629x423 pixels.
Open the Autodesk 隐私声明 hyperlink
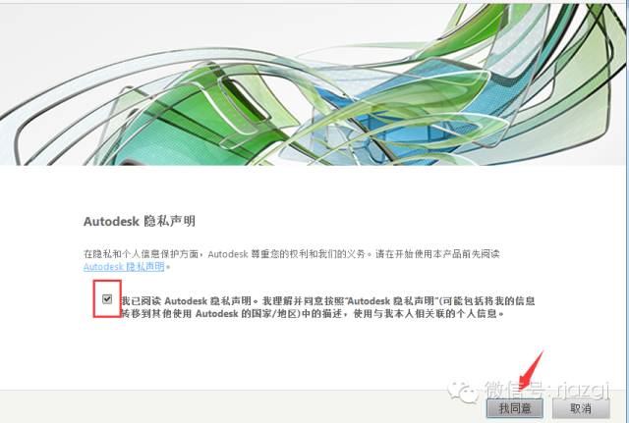point(124,267)
